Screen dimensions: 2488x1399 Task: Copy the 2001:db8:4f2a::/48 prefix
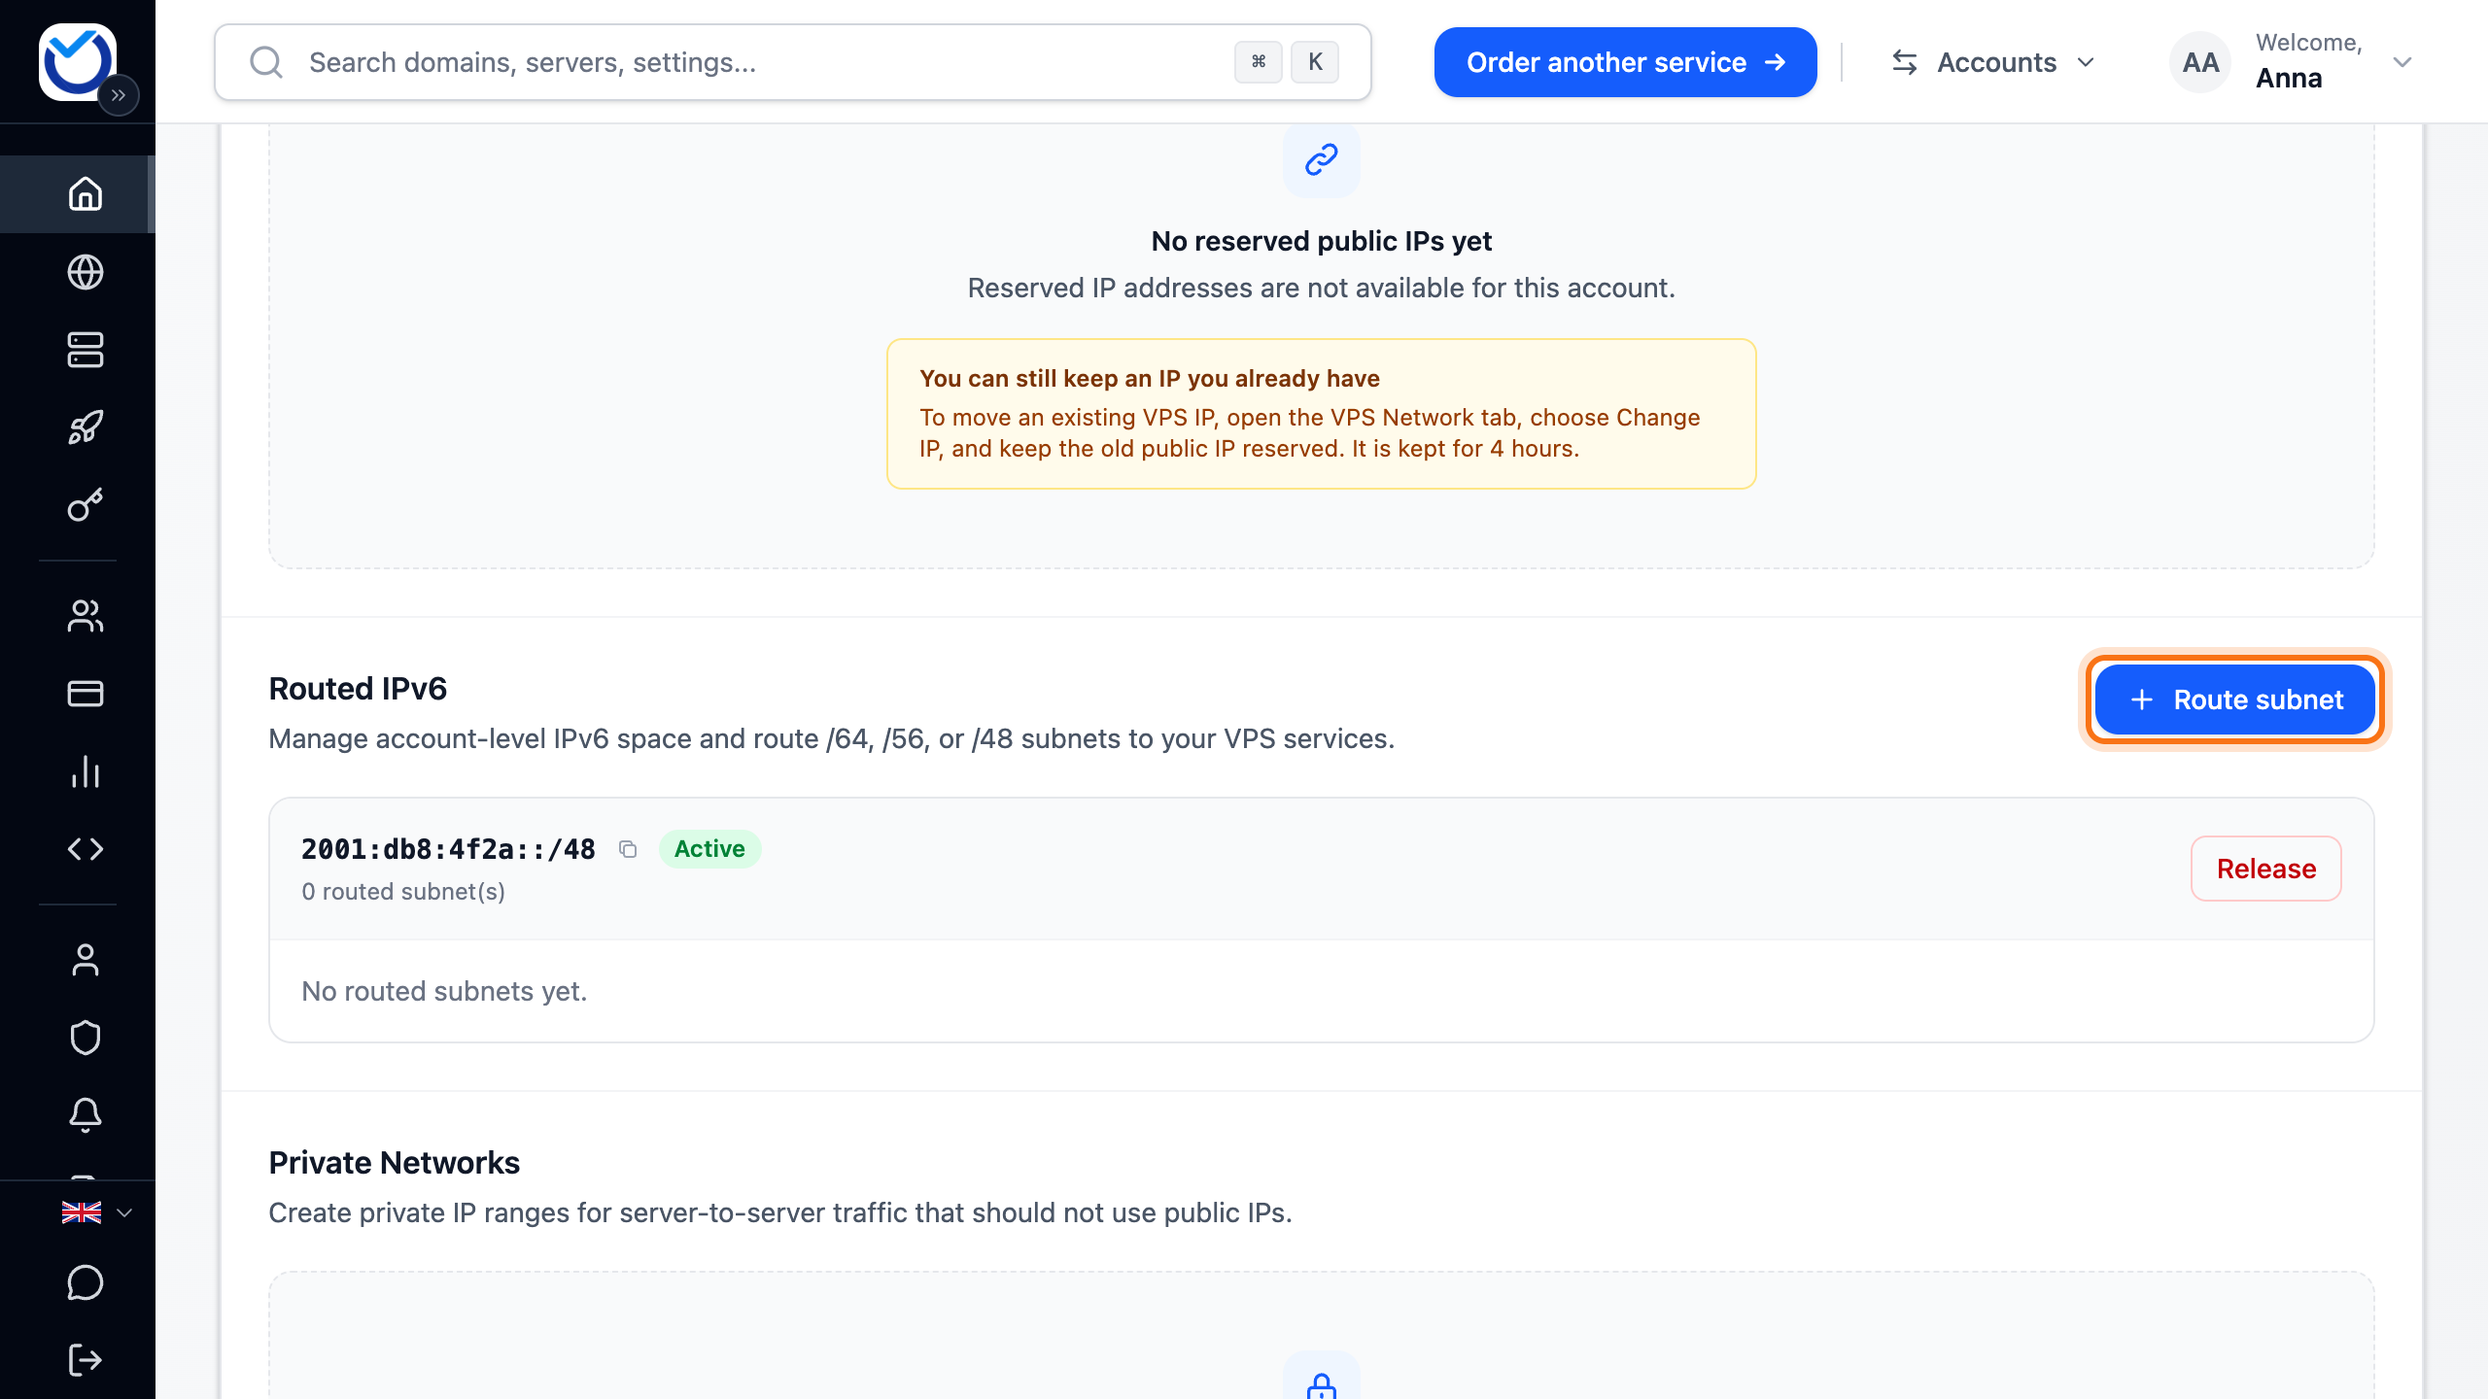pos(628,849)
